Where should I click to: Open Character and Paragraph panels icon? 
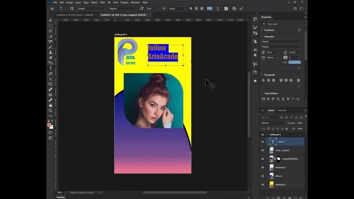tap(226, 9)
